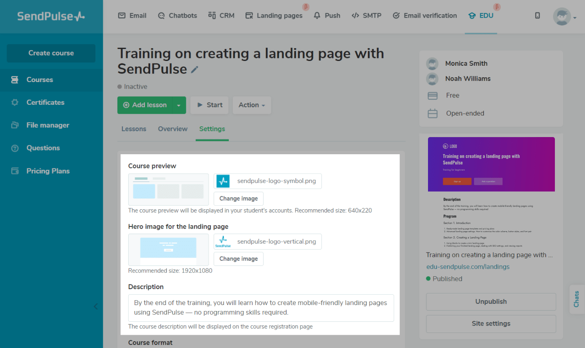This screenshot has width=585, height=348.
Task: Open Pricing Plans in the sidebar
Action: (51, 171)
